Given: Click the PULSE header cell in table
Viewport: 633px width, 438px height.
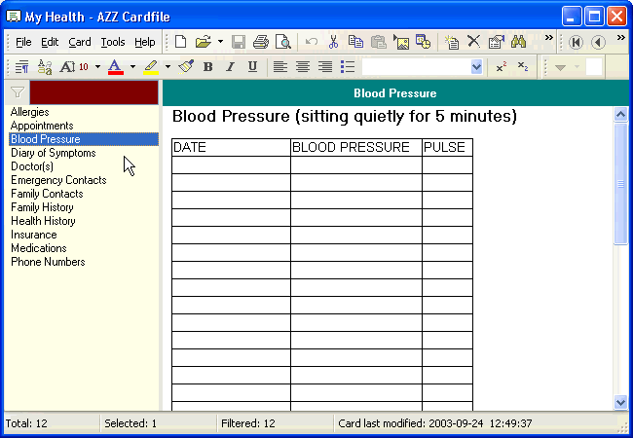Looking at the screenshot, I should click(x=447, y=147).
